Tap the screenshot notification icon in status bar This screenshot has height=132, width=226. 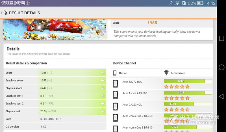coord(28,3)
